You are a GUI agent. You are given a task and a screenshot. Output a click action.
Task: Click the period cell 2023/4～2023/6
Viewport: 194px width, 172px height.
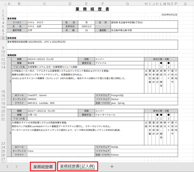(x=53, y=59)
